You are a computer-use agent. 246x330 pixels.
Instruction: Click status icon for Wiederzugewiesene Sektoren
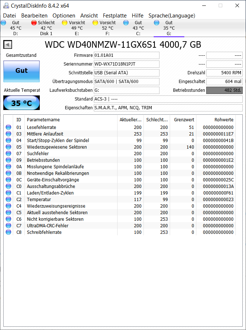[8, 147]
